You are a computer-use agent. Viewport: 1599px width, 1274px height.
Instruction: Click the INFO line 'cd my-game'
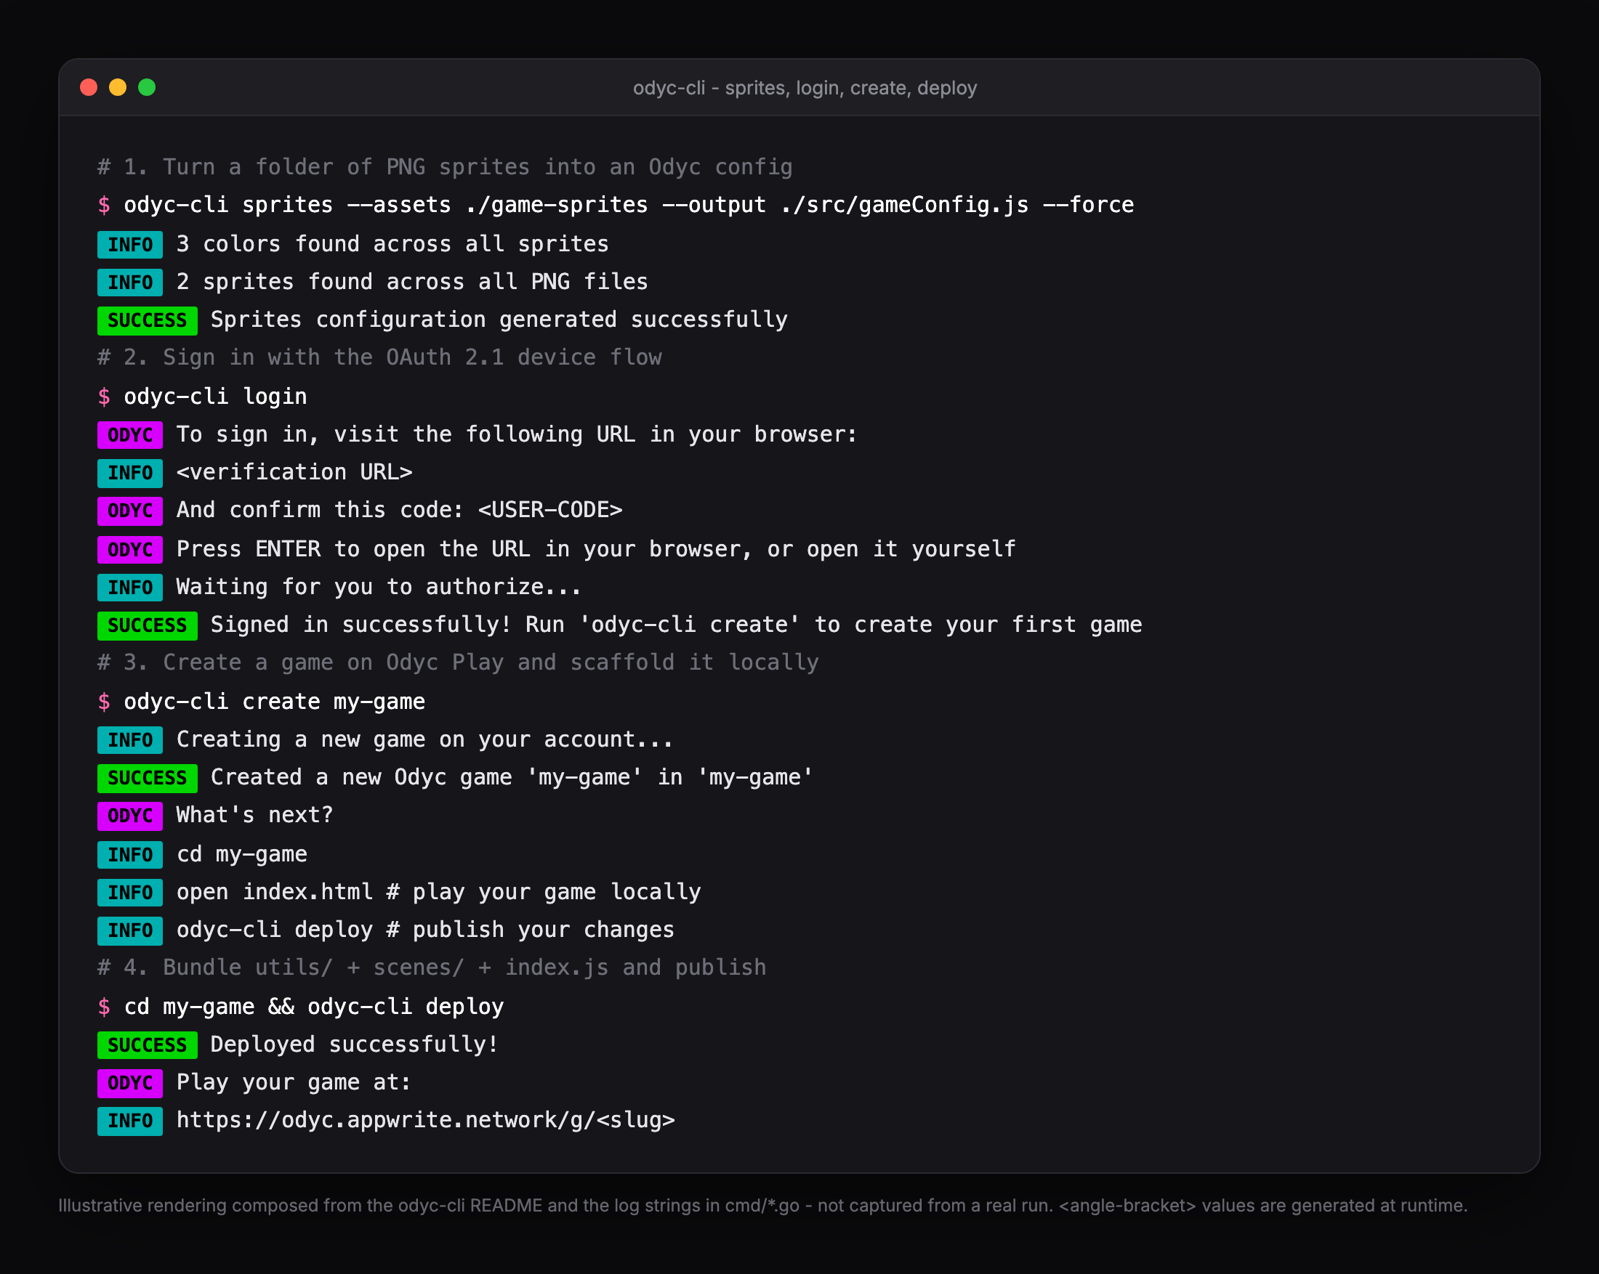(242, 854)
